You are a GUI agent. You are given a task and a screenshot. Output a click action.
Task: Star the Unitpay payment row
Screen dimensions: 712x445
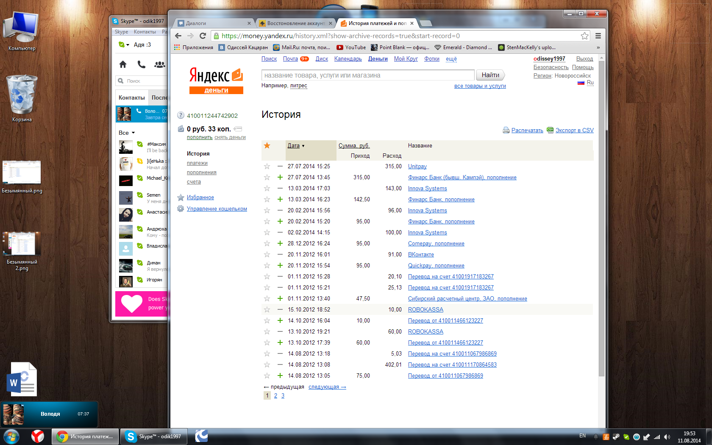click(267, 167)
